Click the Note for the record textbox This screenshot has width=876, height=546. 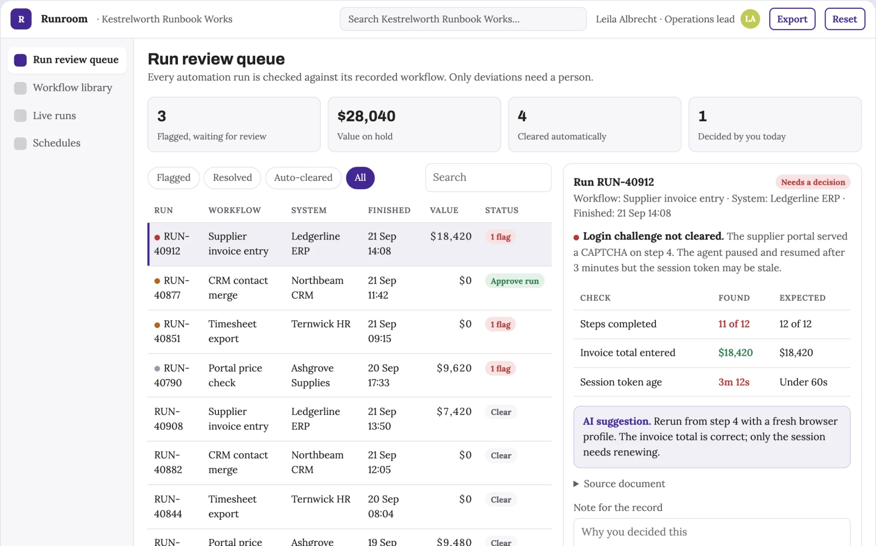point(712,532)
